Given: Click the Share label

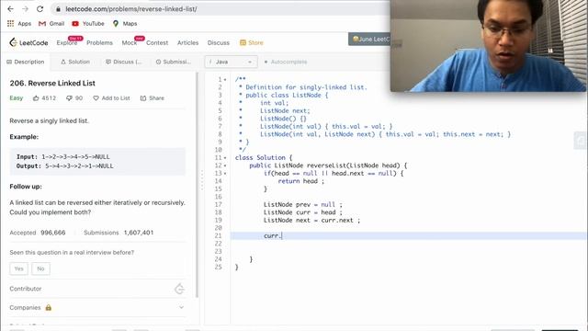Looking at the screenshot, I should 156,98.
